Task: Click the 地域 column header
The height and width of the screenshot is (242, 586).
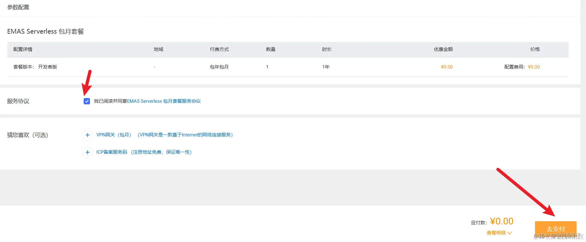Action: [159, 49]
